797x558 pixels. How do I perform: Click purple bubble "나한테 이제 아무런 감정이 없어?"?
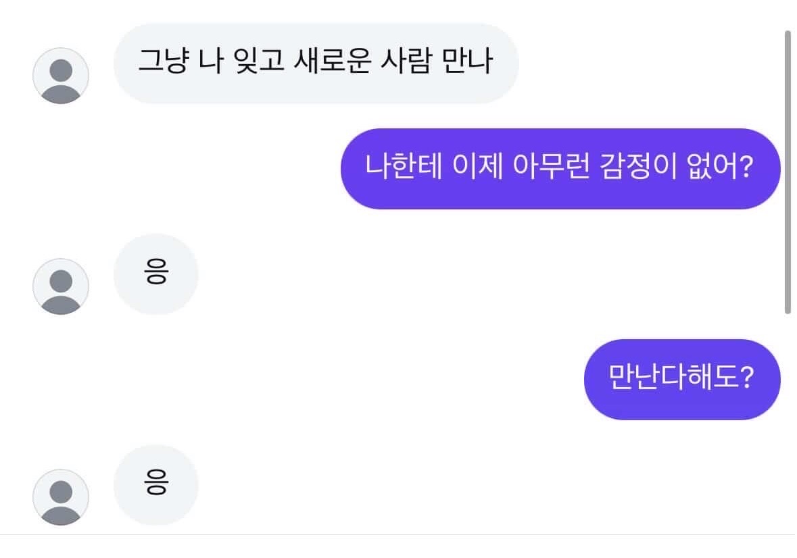pos(560,169)
